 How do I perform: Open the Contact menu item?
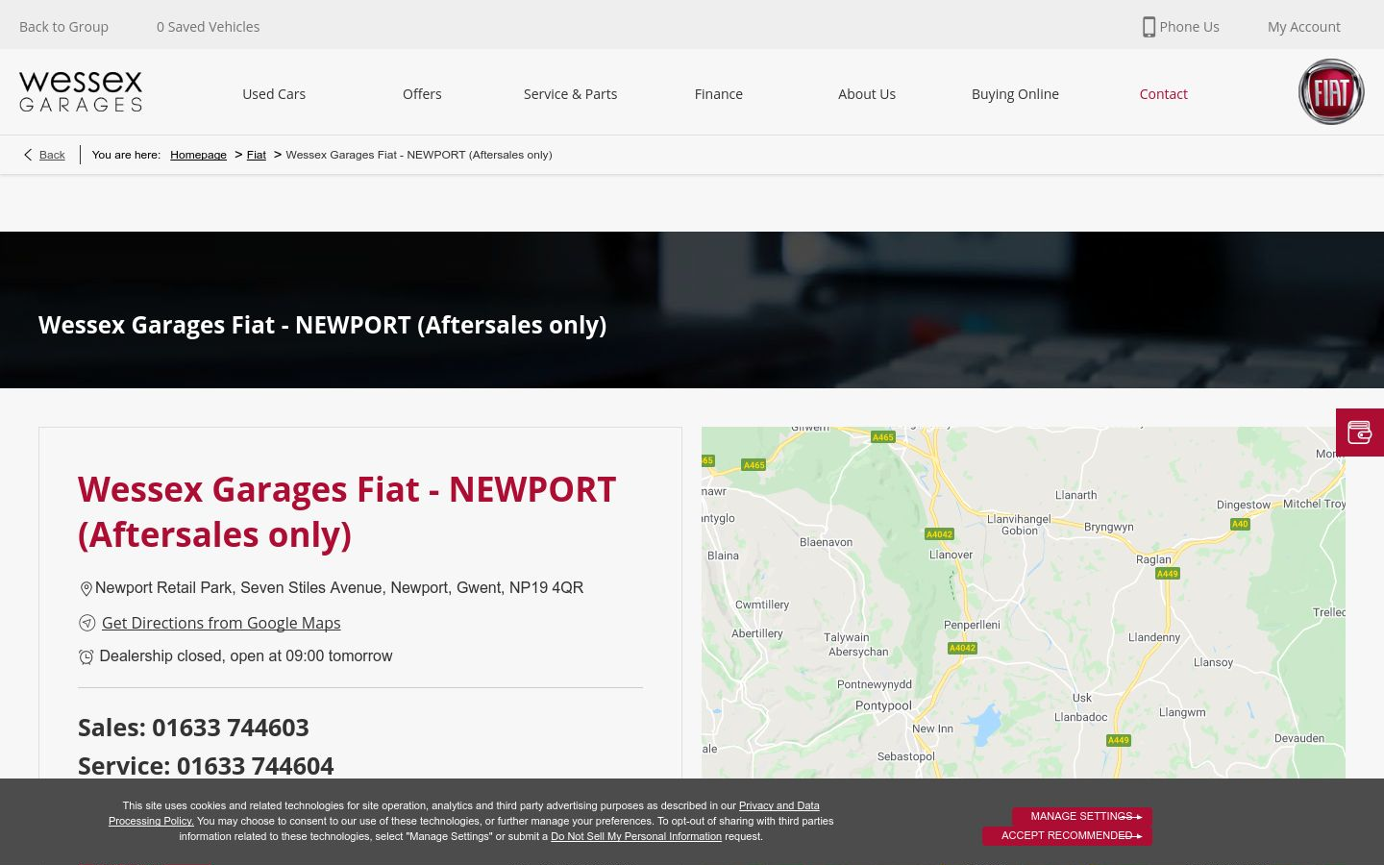click(1163, 94)
